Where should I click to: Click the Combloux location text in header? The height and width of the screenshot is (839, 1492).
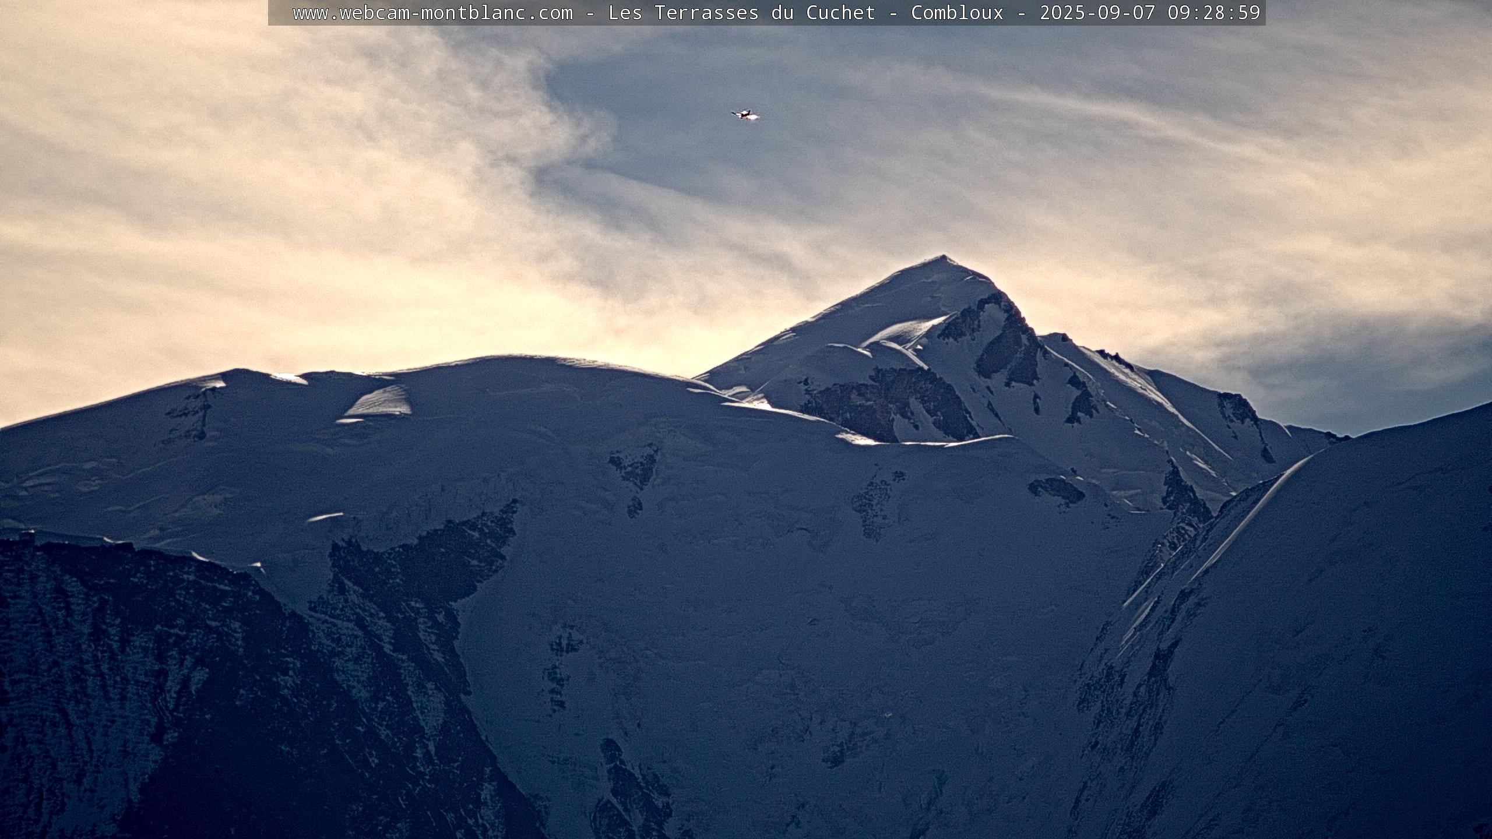click(957, 13)
